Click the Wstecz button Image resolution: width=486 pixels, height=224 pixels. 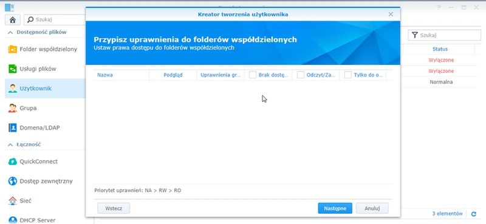point(114,208)
